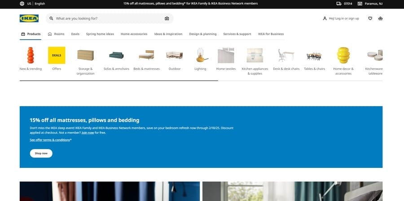
Task: Click the Beds & mattresses label
Action: click(x=147, y=69)
